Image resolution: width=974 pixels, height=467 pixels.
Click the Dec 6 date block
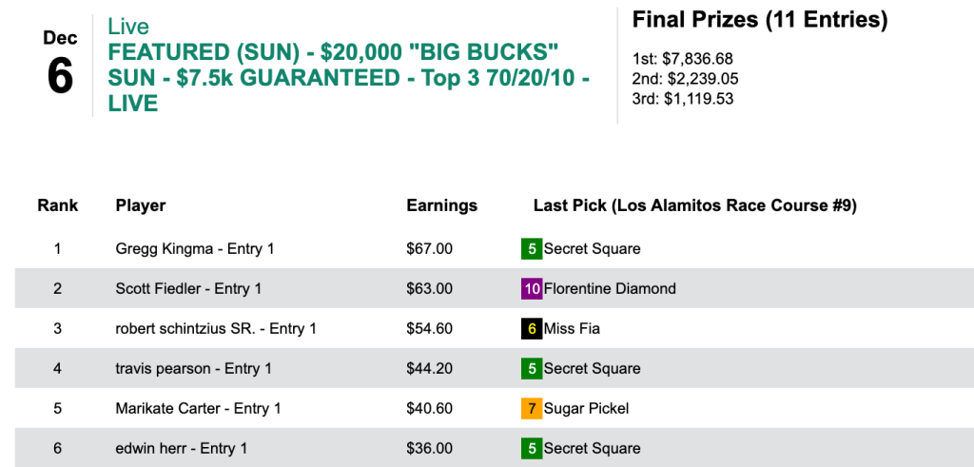click(x=59, y=65)
